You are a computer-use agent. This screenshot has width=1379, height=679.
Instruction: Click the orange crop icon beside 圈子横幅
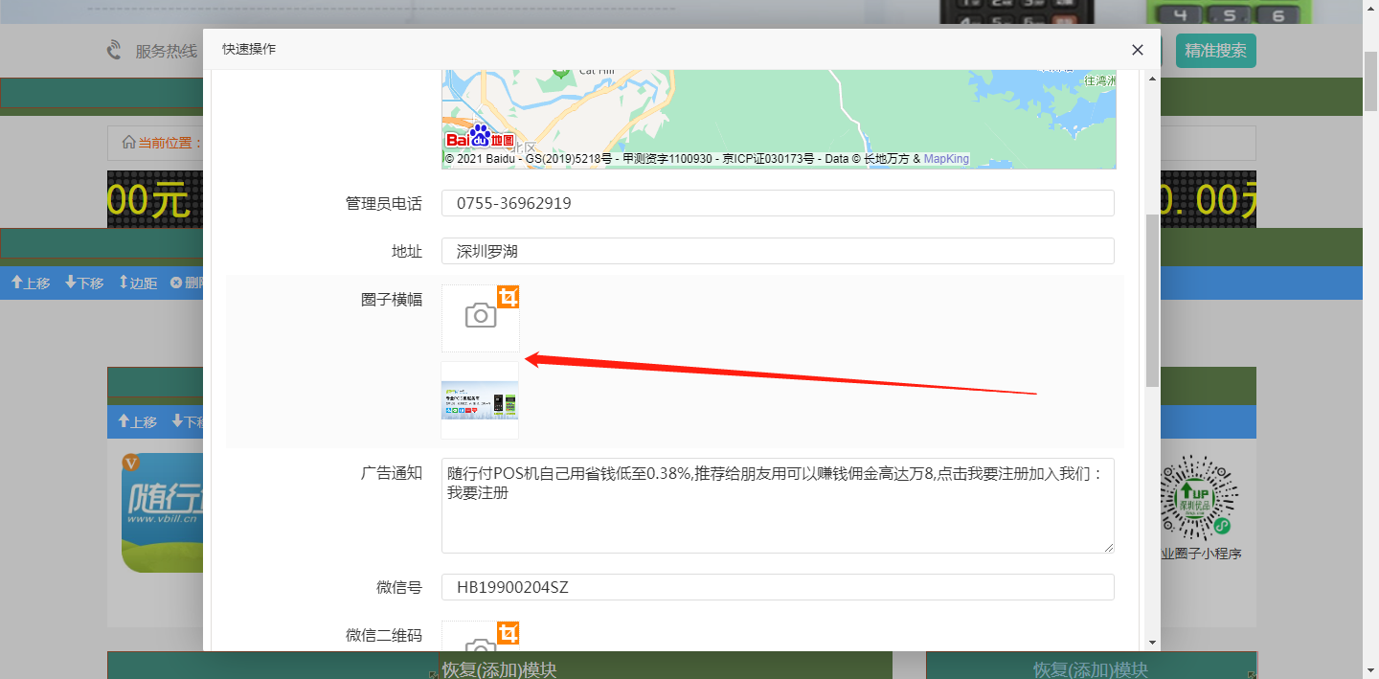(x=508, y=297)
